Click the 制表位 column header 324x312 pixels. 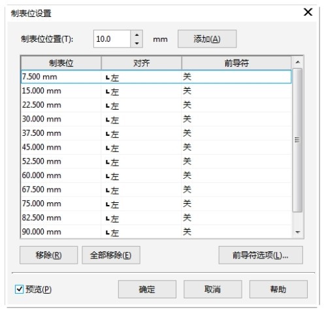pyautogui.click(x=61, y=63)
